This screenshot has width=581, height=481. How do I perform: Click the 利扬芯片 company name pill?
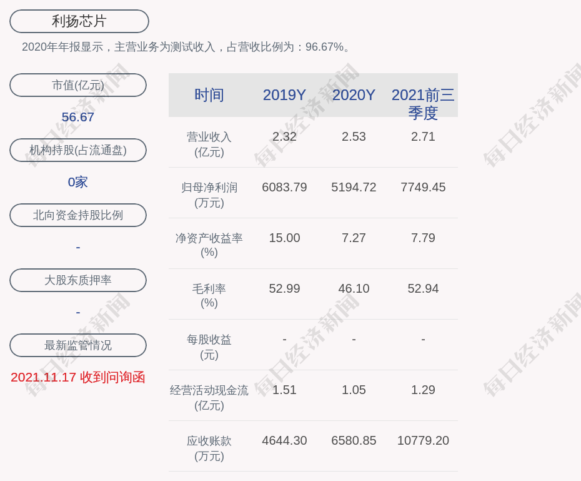pyautogui.click(x=79, y=21)
